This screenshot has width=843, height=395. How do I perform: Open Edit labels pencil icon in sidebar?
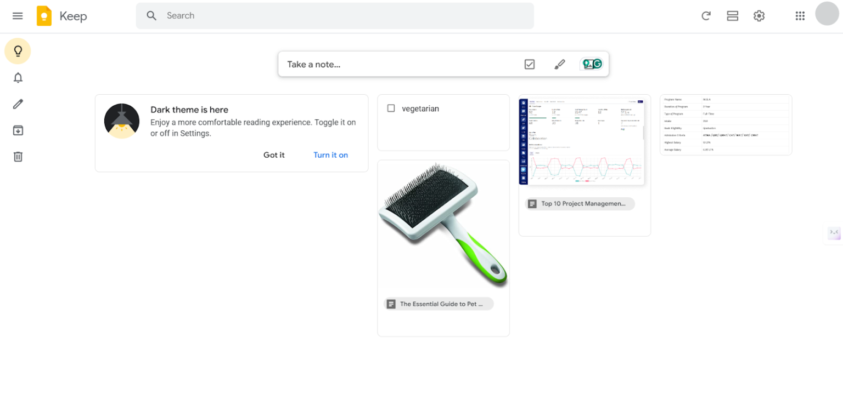click(18, 104)
